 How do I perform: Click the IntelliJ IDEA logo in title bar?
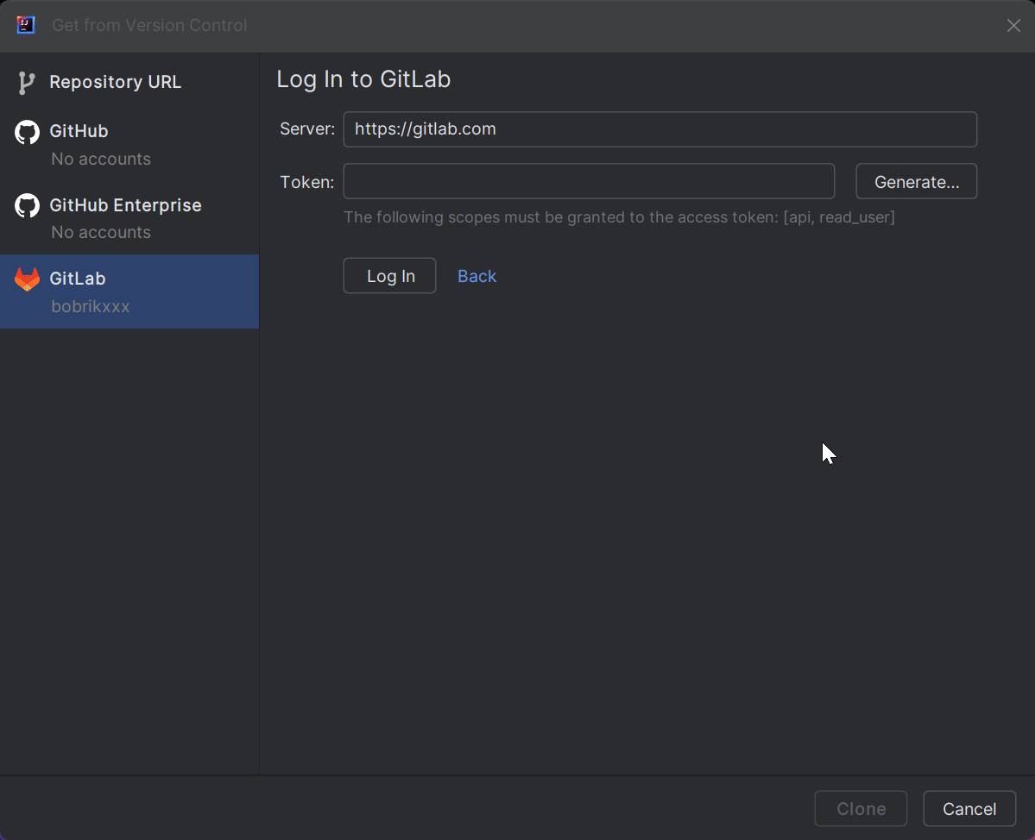pos(25,25)
